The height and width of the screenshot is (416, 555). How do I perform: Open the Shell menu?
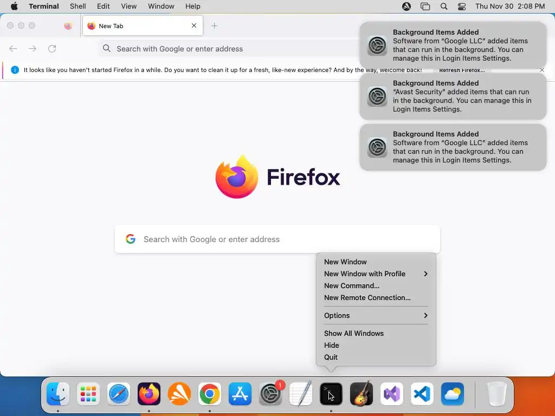[x=78, y=6]
